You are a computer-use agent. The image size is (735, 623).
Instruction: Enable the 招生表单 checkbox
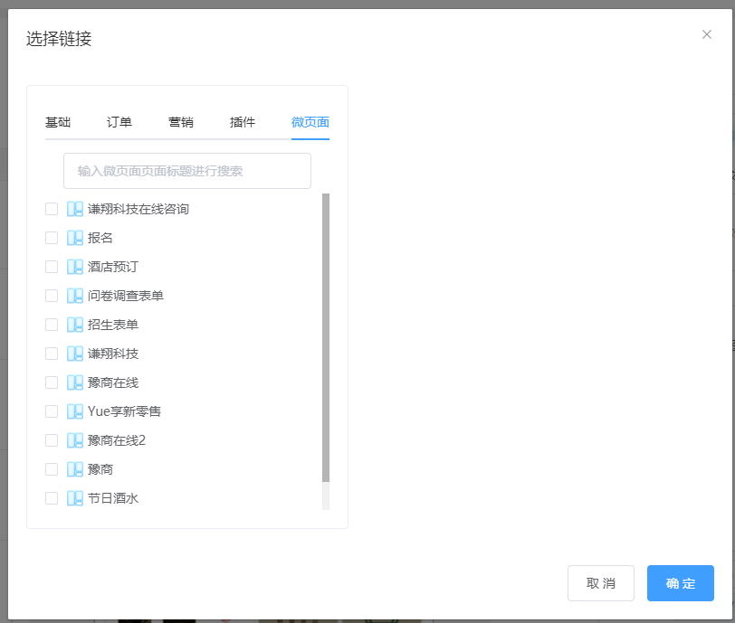[x=52, y=325]
